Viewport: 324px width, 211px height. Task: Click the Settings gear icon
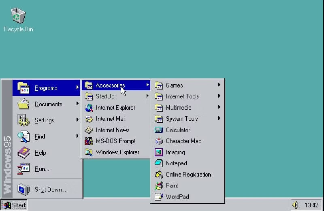click(23, 120)
